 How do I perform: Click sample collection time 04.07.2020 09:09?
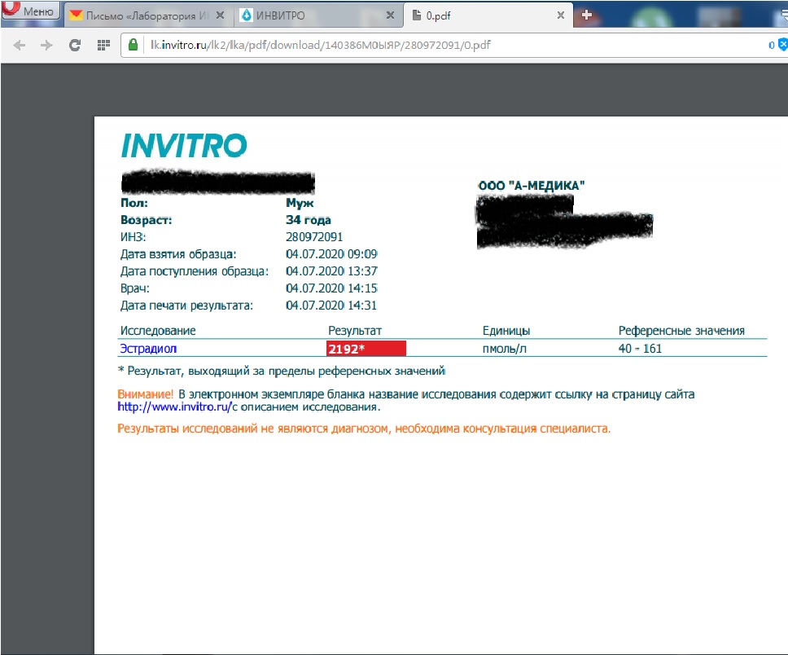(x=331, y=254)
